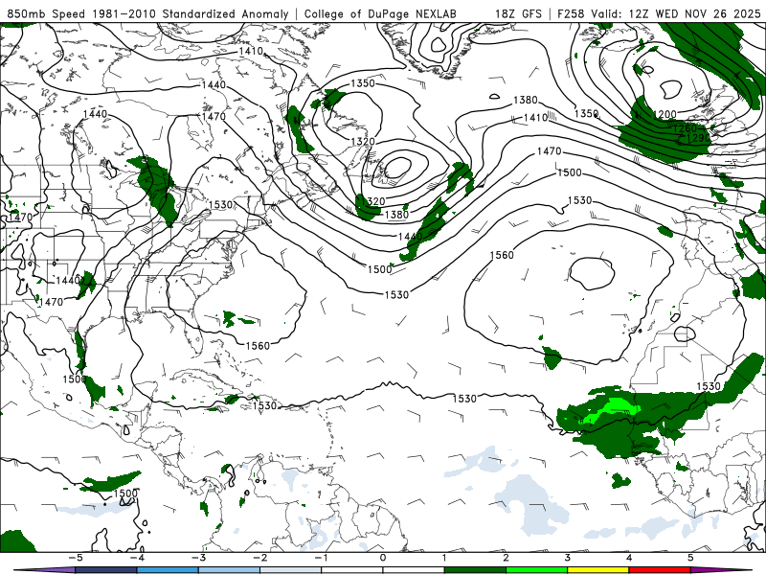766x575 pixels.
Task: Click the red 4-to-5 colorbar segment
Action: pyautogui.click(x=660, y=570)
